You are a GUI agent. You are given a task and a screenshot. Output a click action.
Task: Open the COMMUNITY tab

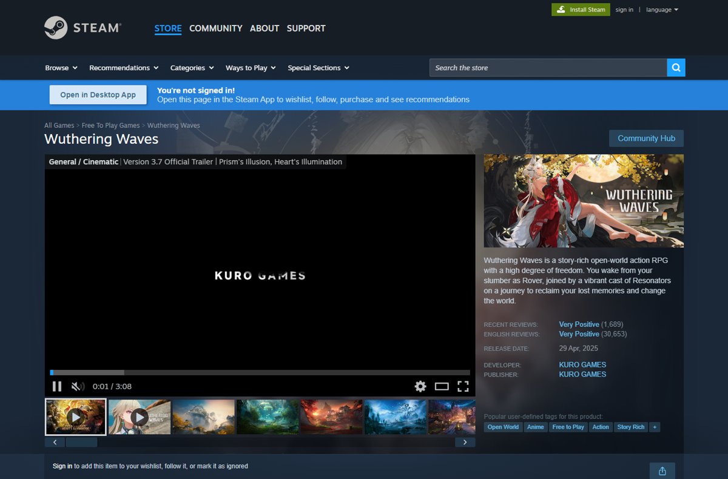[216, 28]
